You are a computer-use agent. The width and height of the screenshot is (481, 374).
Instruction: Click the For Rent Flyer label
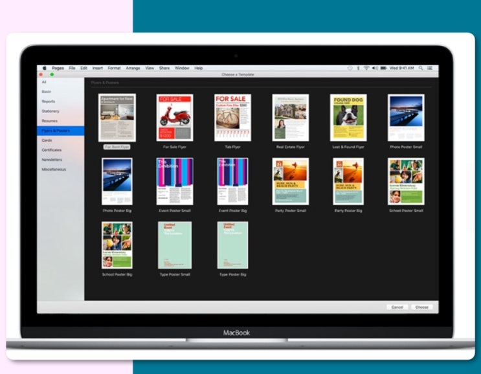click(x=117, y=147)
